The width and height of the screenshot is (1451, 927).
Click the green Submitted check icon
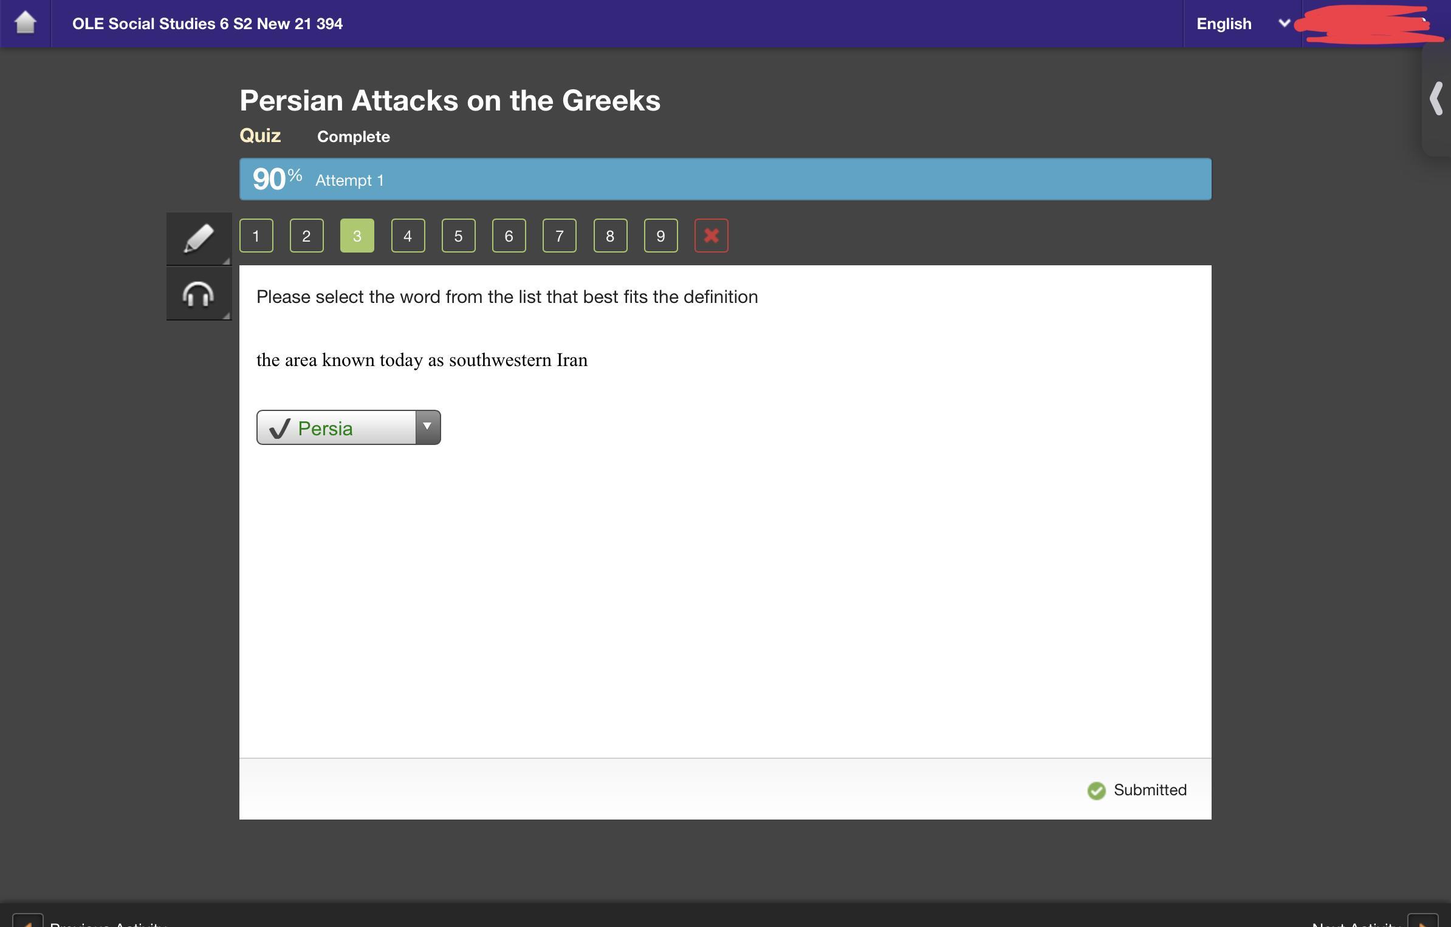1096,790
